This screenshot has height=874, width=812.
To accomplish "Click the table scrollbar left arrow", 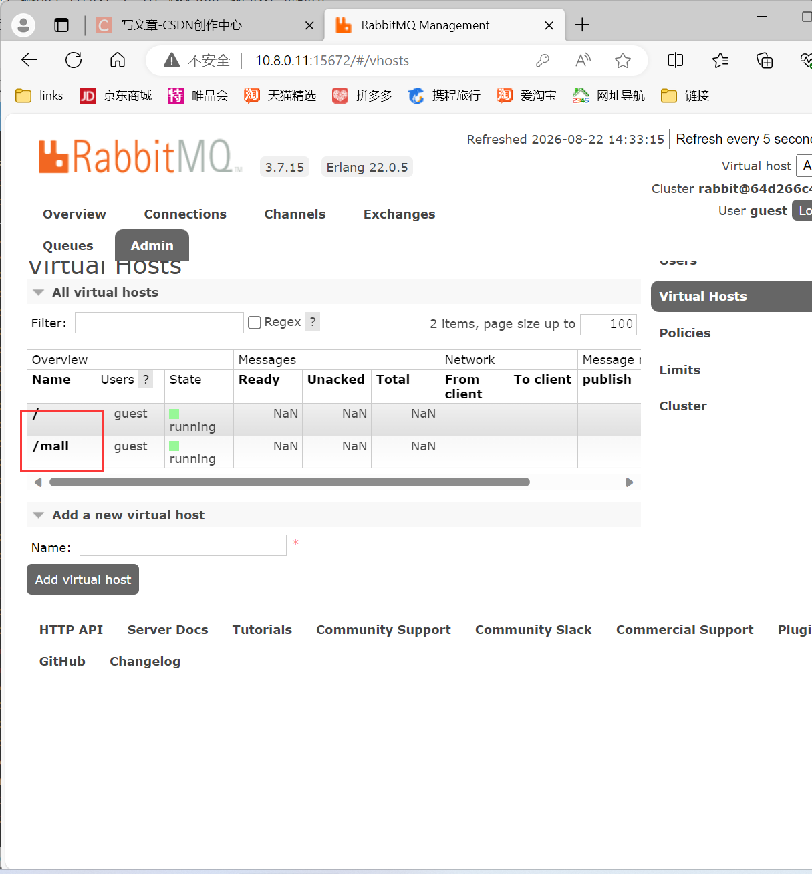I will click(38, 482).
